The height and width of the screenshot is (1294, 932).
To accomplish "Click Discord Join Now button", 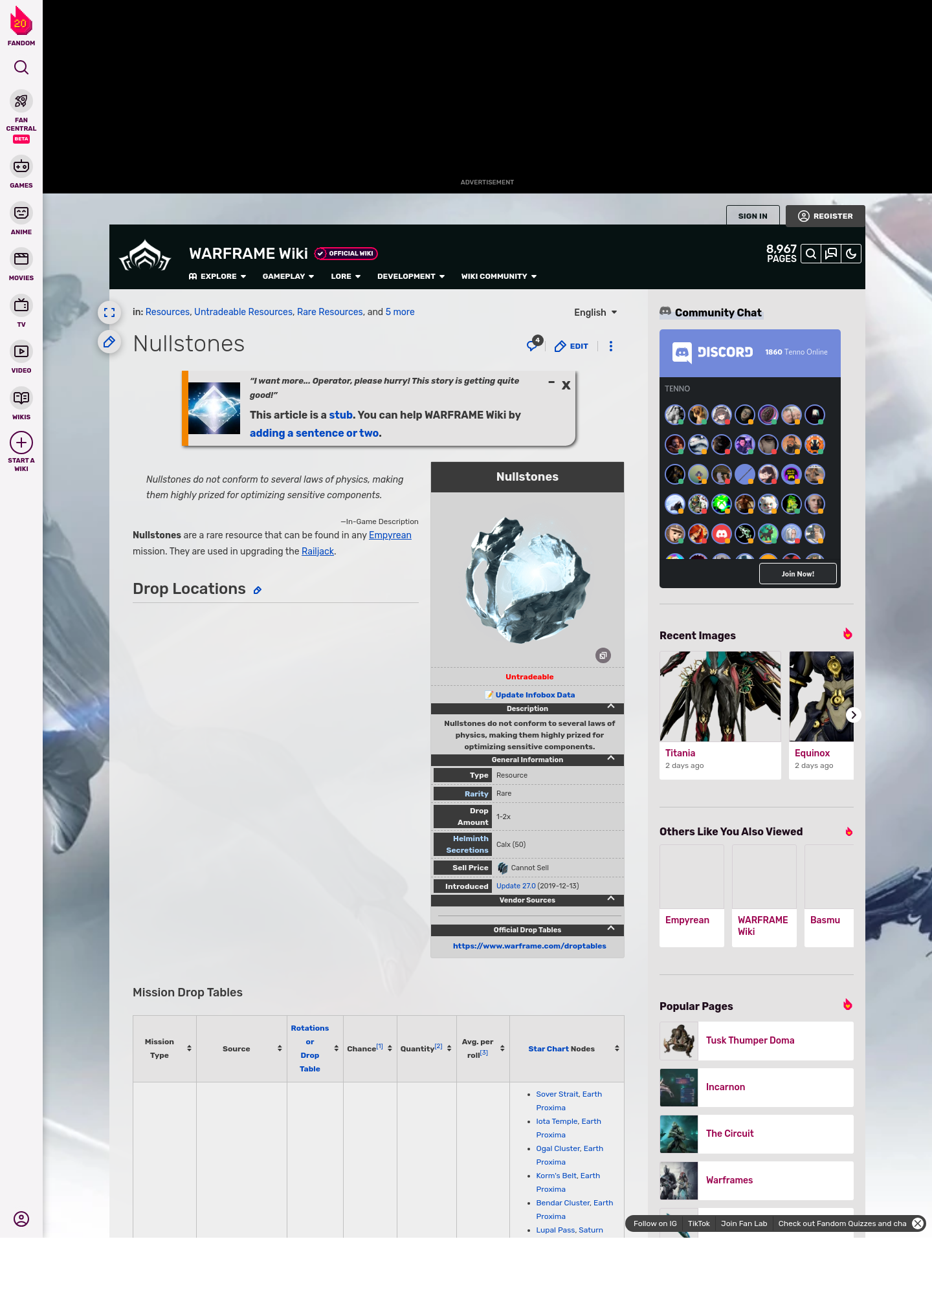I will [x=797, y=574].
